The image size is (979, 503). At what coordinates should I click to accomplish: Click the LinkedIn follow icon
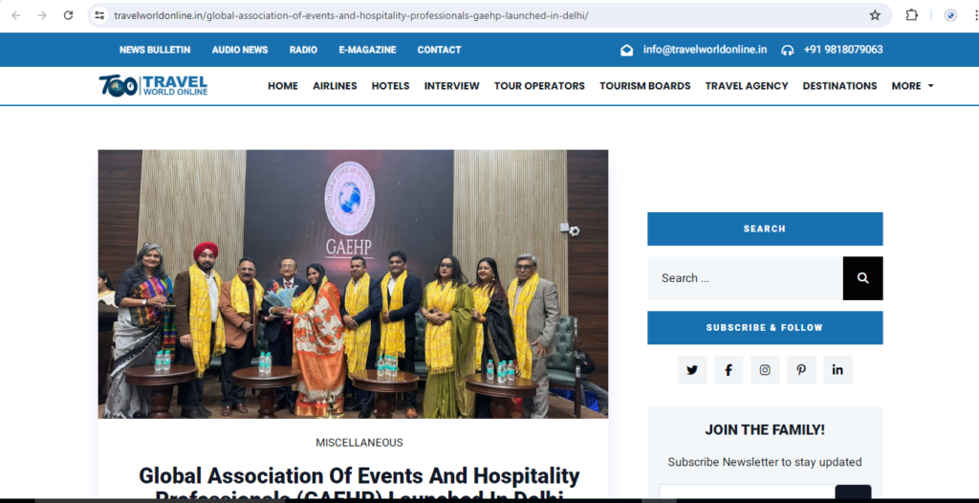[838, 370]
